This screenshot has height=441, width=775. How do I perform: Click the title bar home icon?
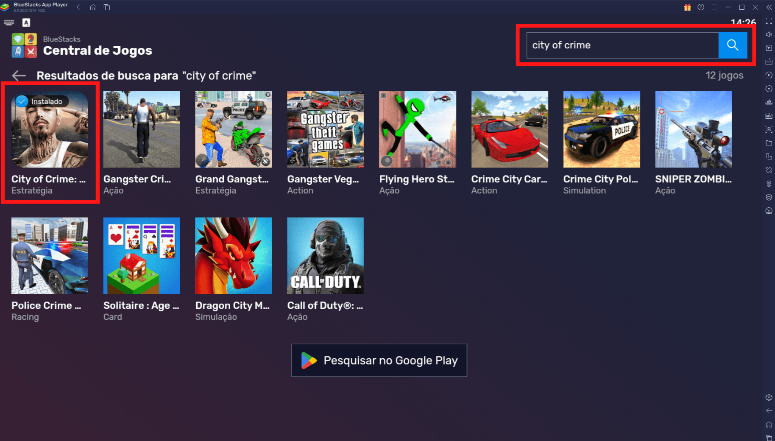[x=93, y=7]
